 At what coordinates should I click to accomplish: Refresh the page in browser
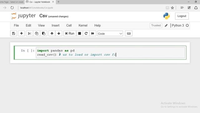pyautogui.click(x=12, y=8)
